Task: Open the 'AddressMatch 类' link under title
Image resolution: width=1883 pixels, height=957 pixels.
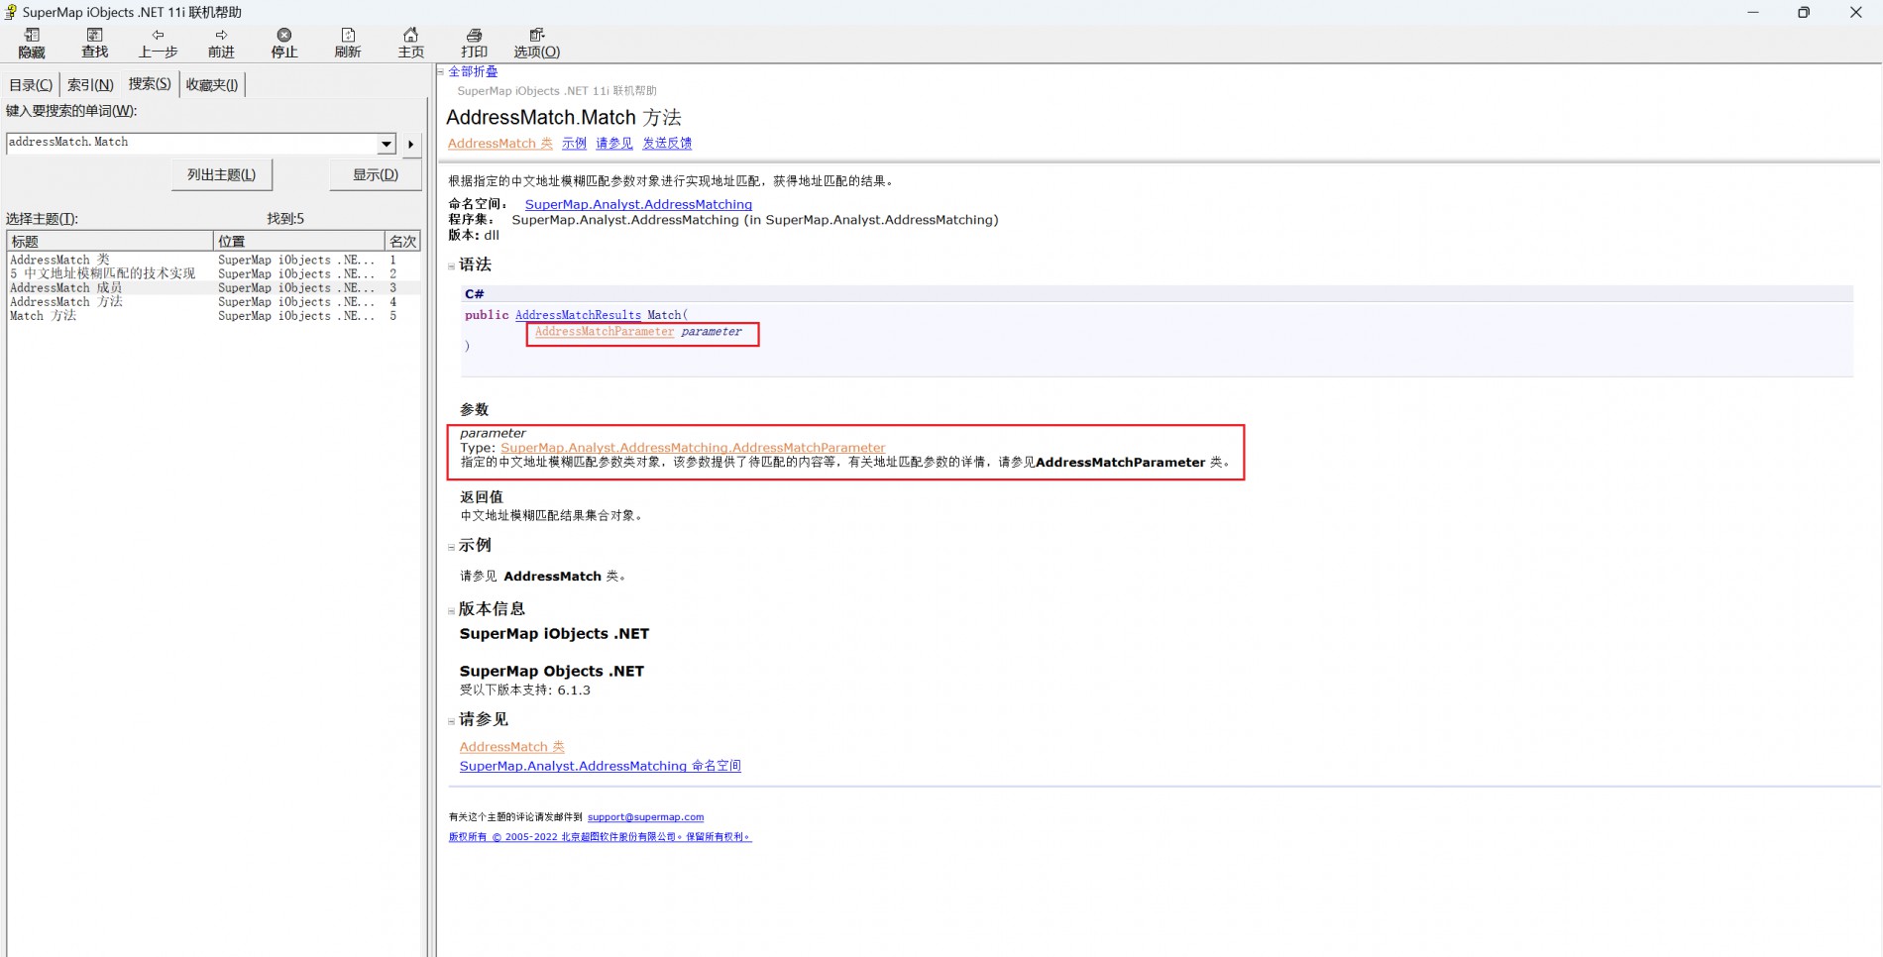Action: (500, 144)
